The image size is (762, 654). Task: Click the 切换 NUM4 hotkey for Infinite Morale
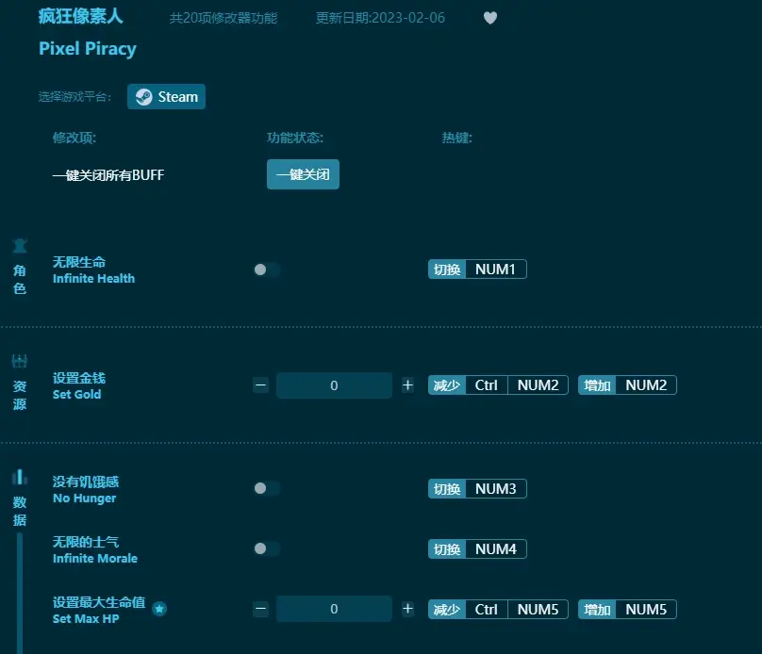[x=477, y=549]
